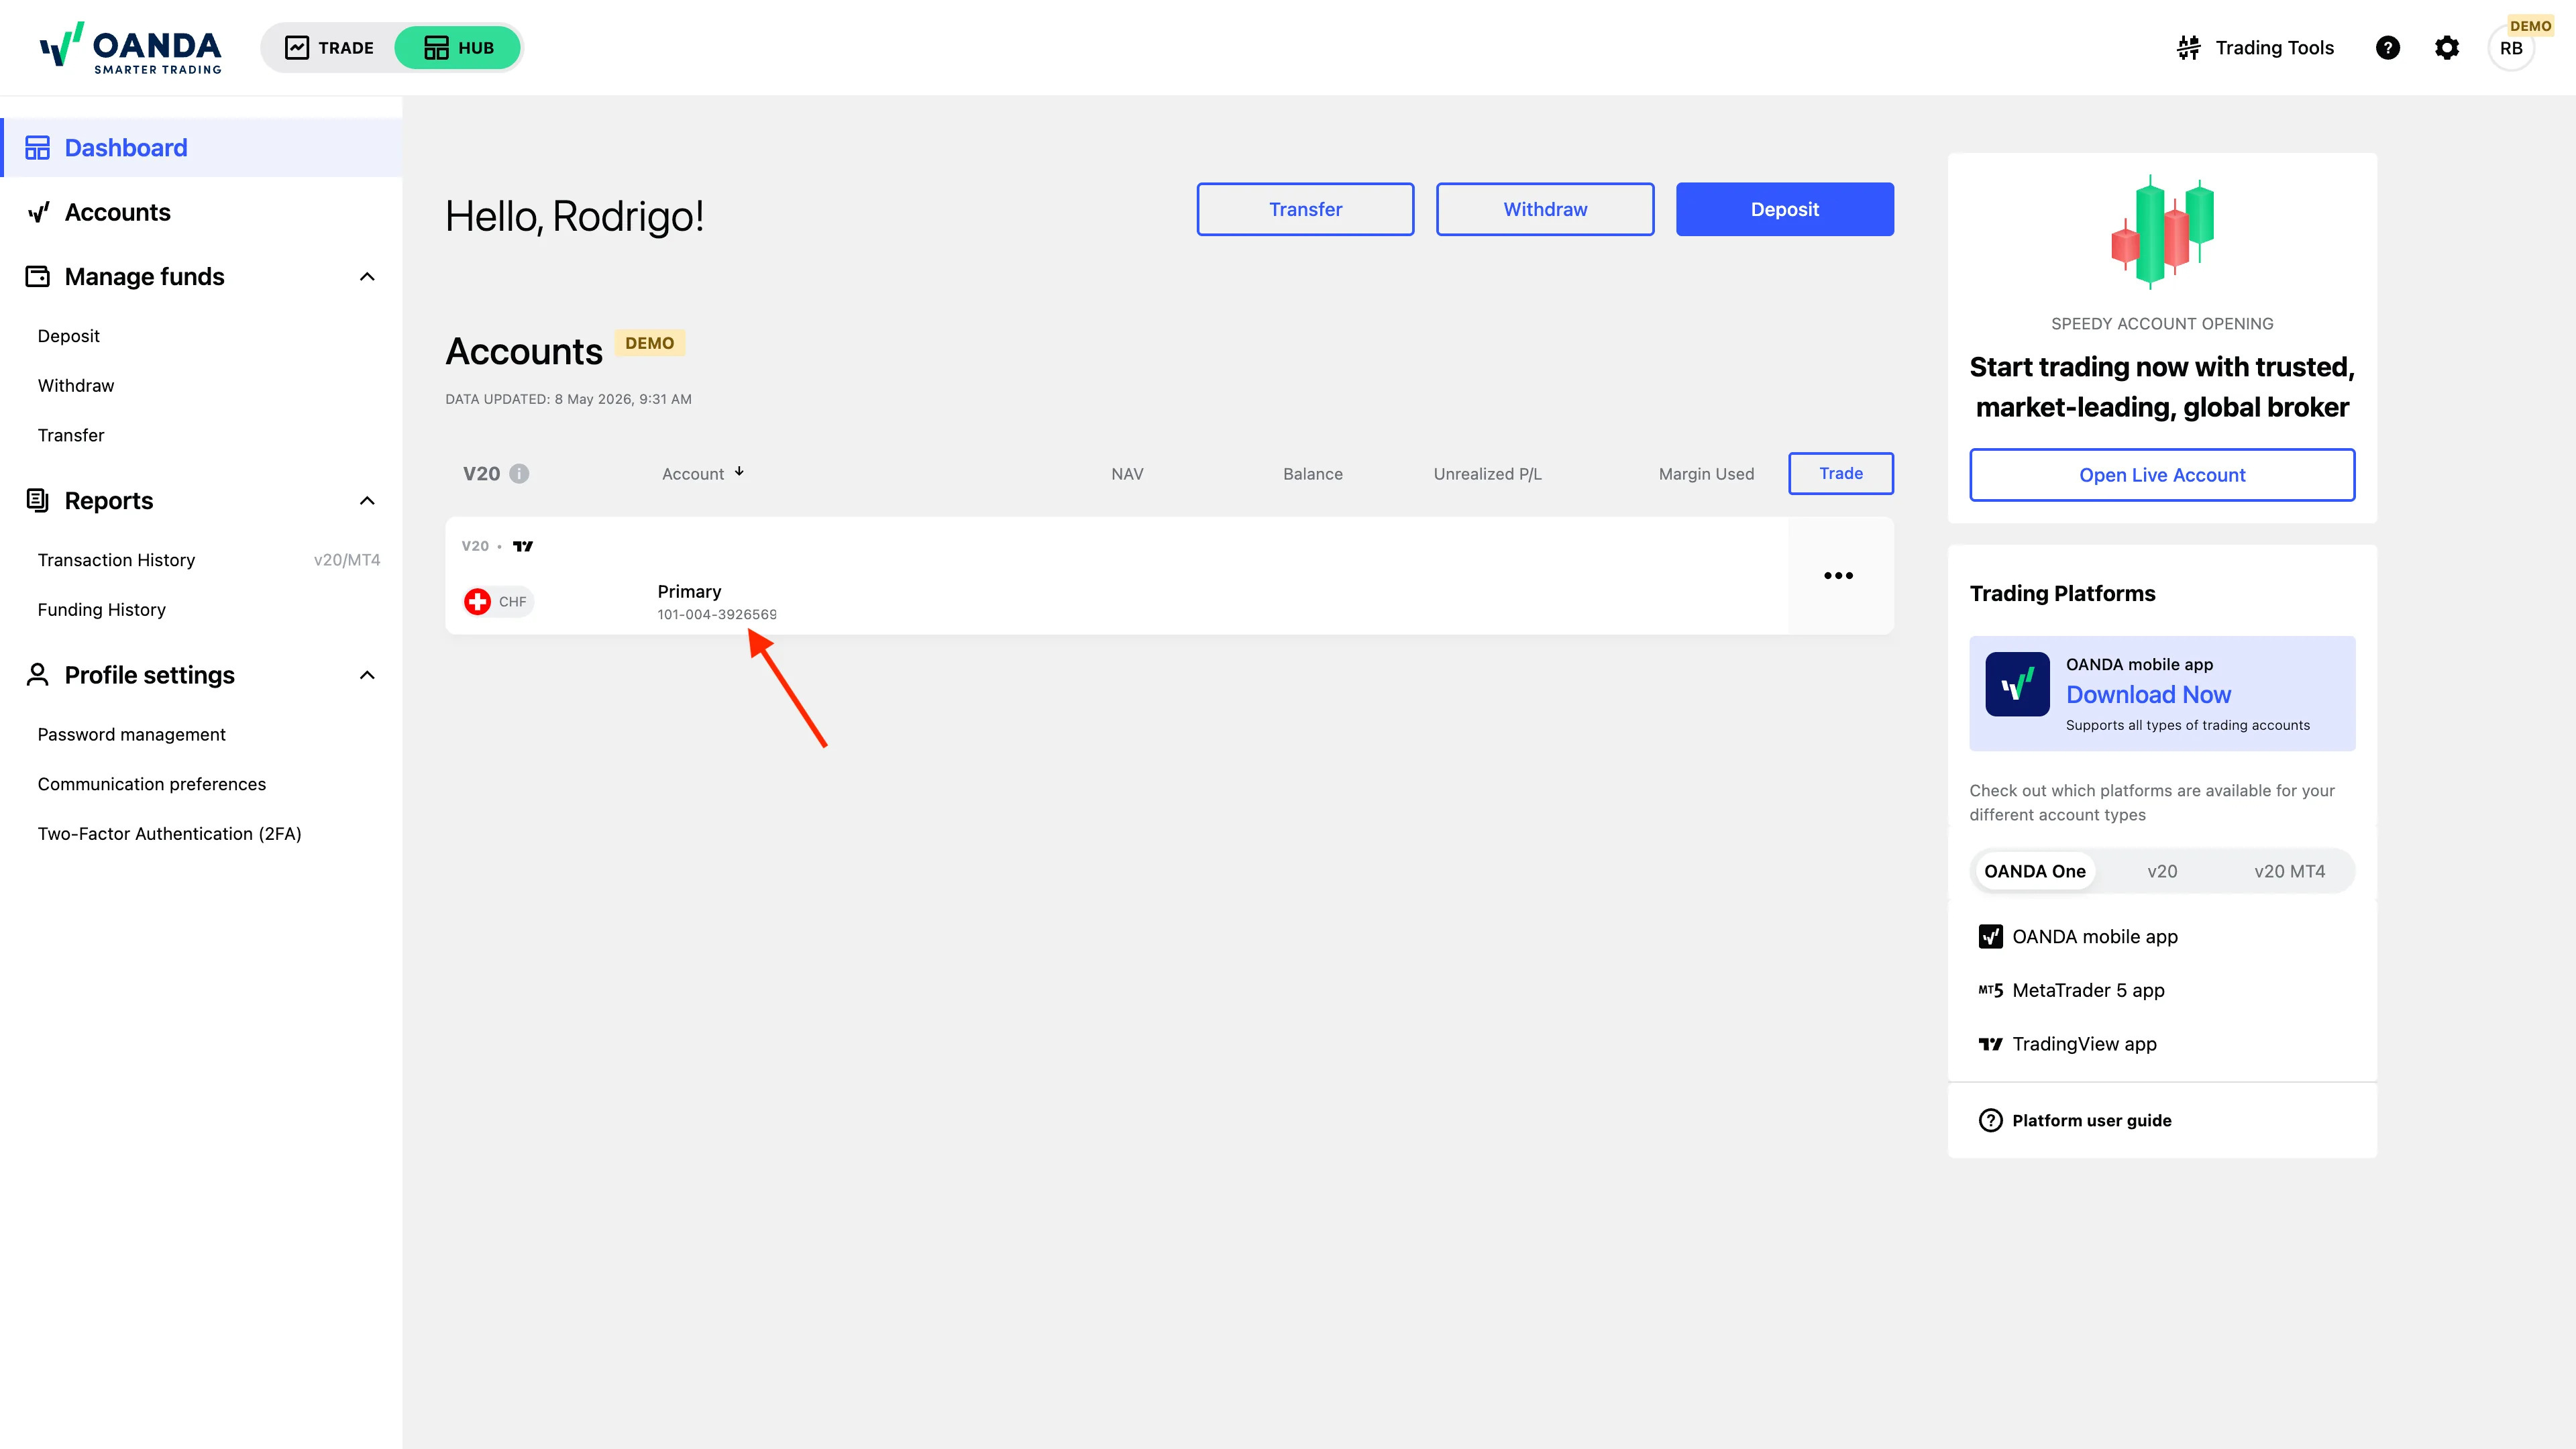Select the OANDA One platform tab
Image resolution: width=2576 pixels, height=1449 pixels.
click(x=2034, y=871)
